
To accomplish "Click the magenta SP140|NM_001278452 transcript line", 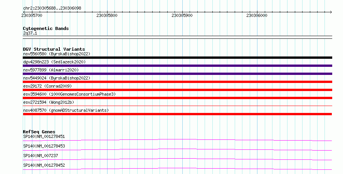I will click(177, 169).
